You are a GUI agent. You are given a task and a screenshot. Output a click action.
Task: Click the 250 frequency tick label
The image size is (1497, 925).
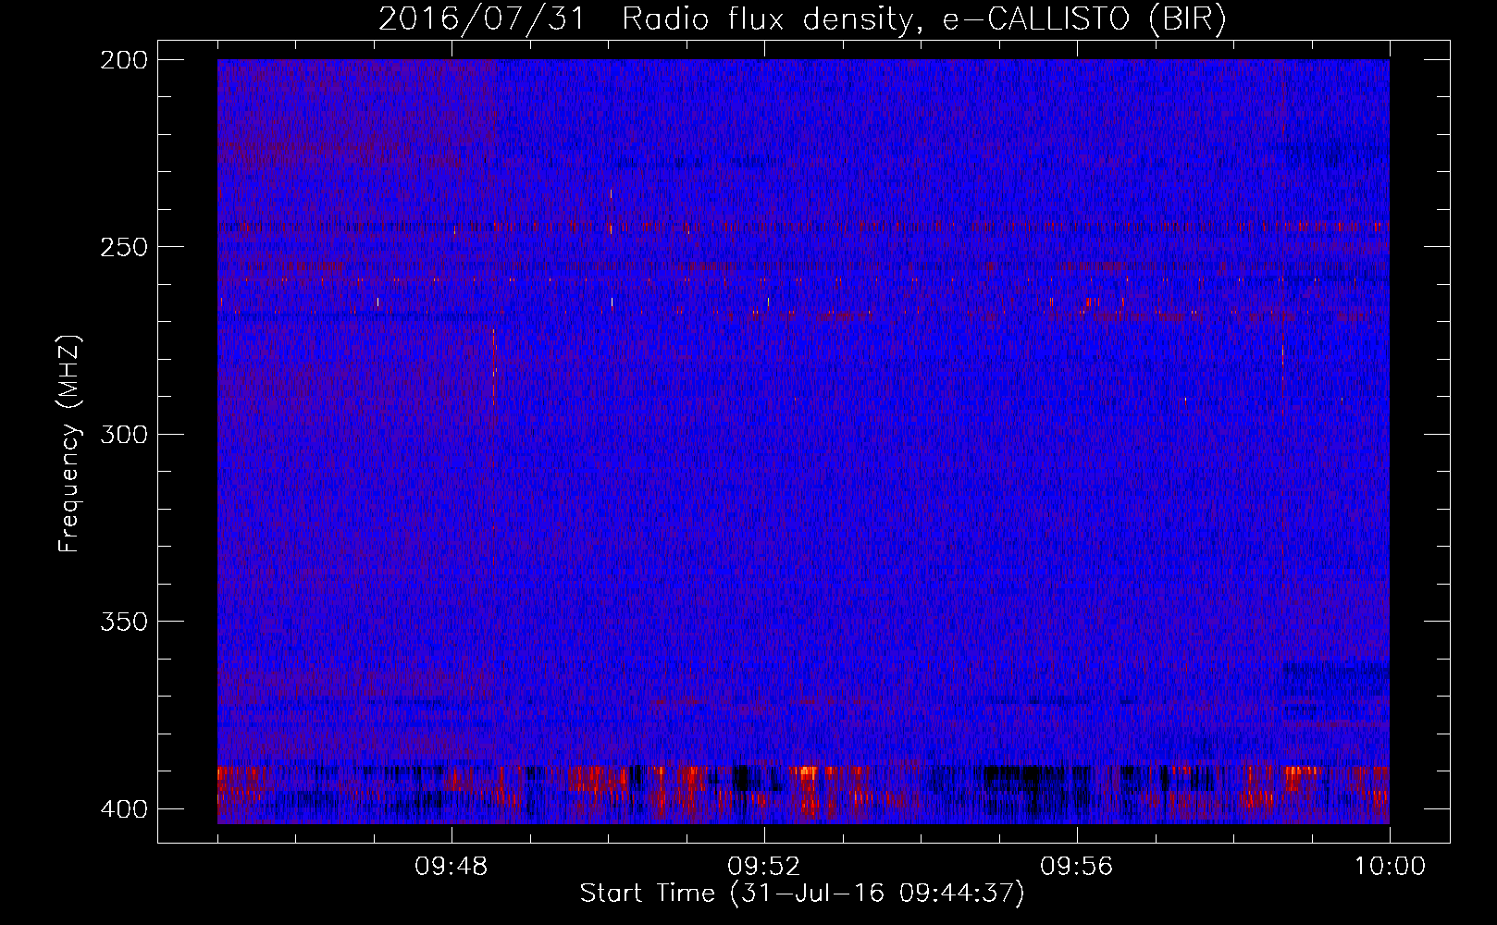click(123, 247)
